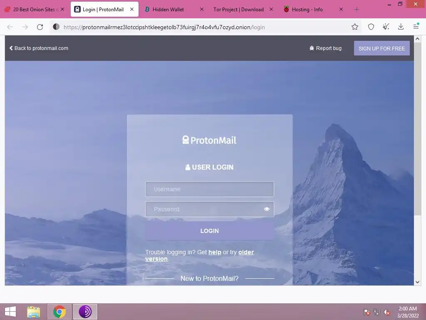Close the Hosting - Info tab

pos(341,9)
